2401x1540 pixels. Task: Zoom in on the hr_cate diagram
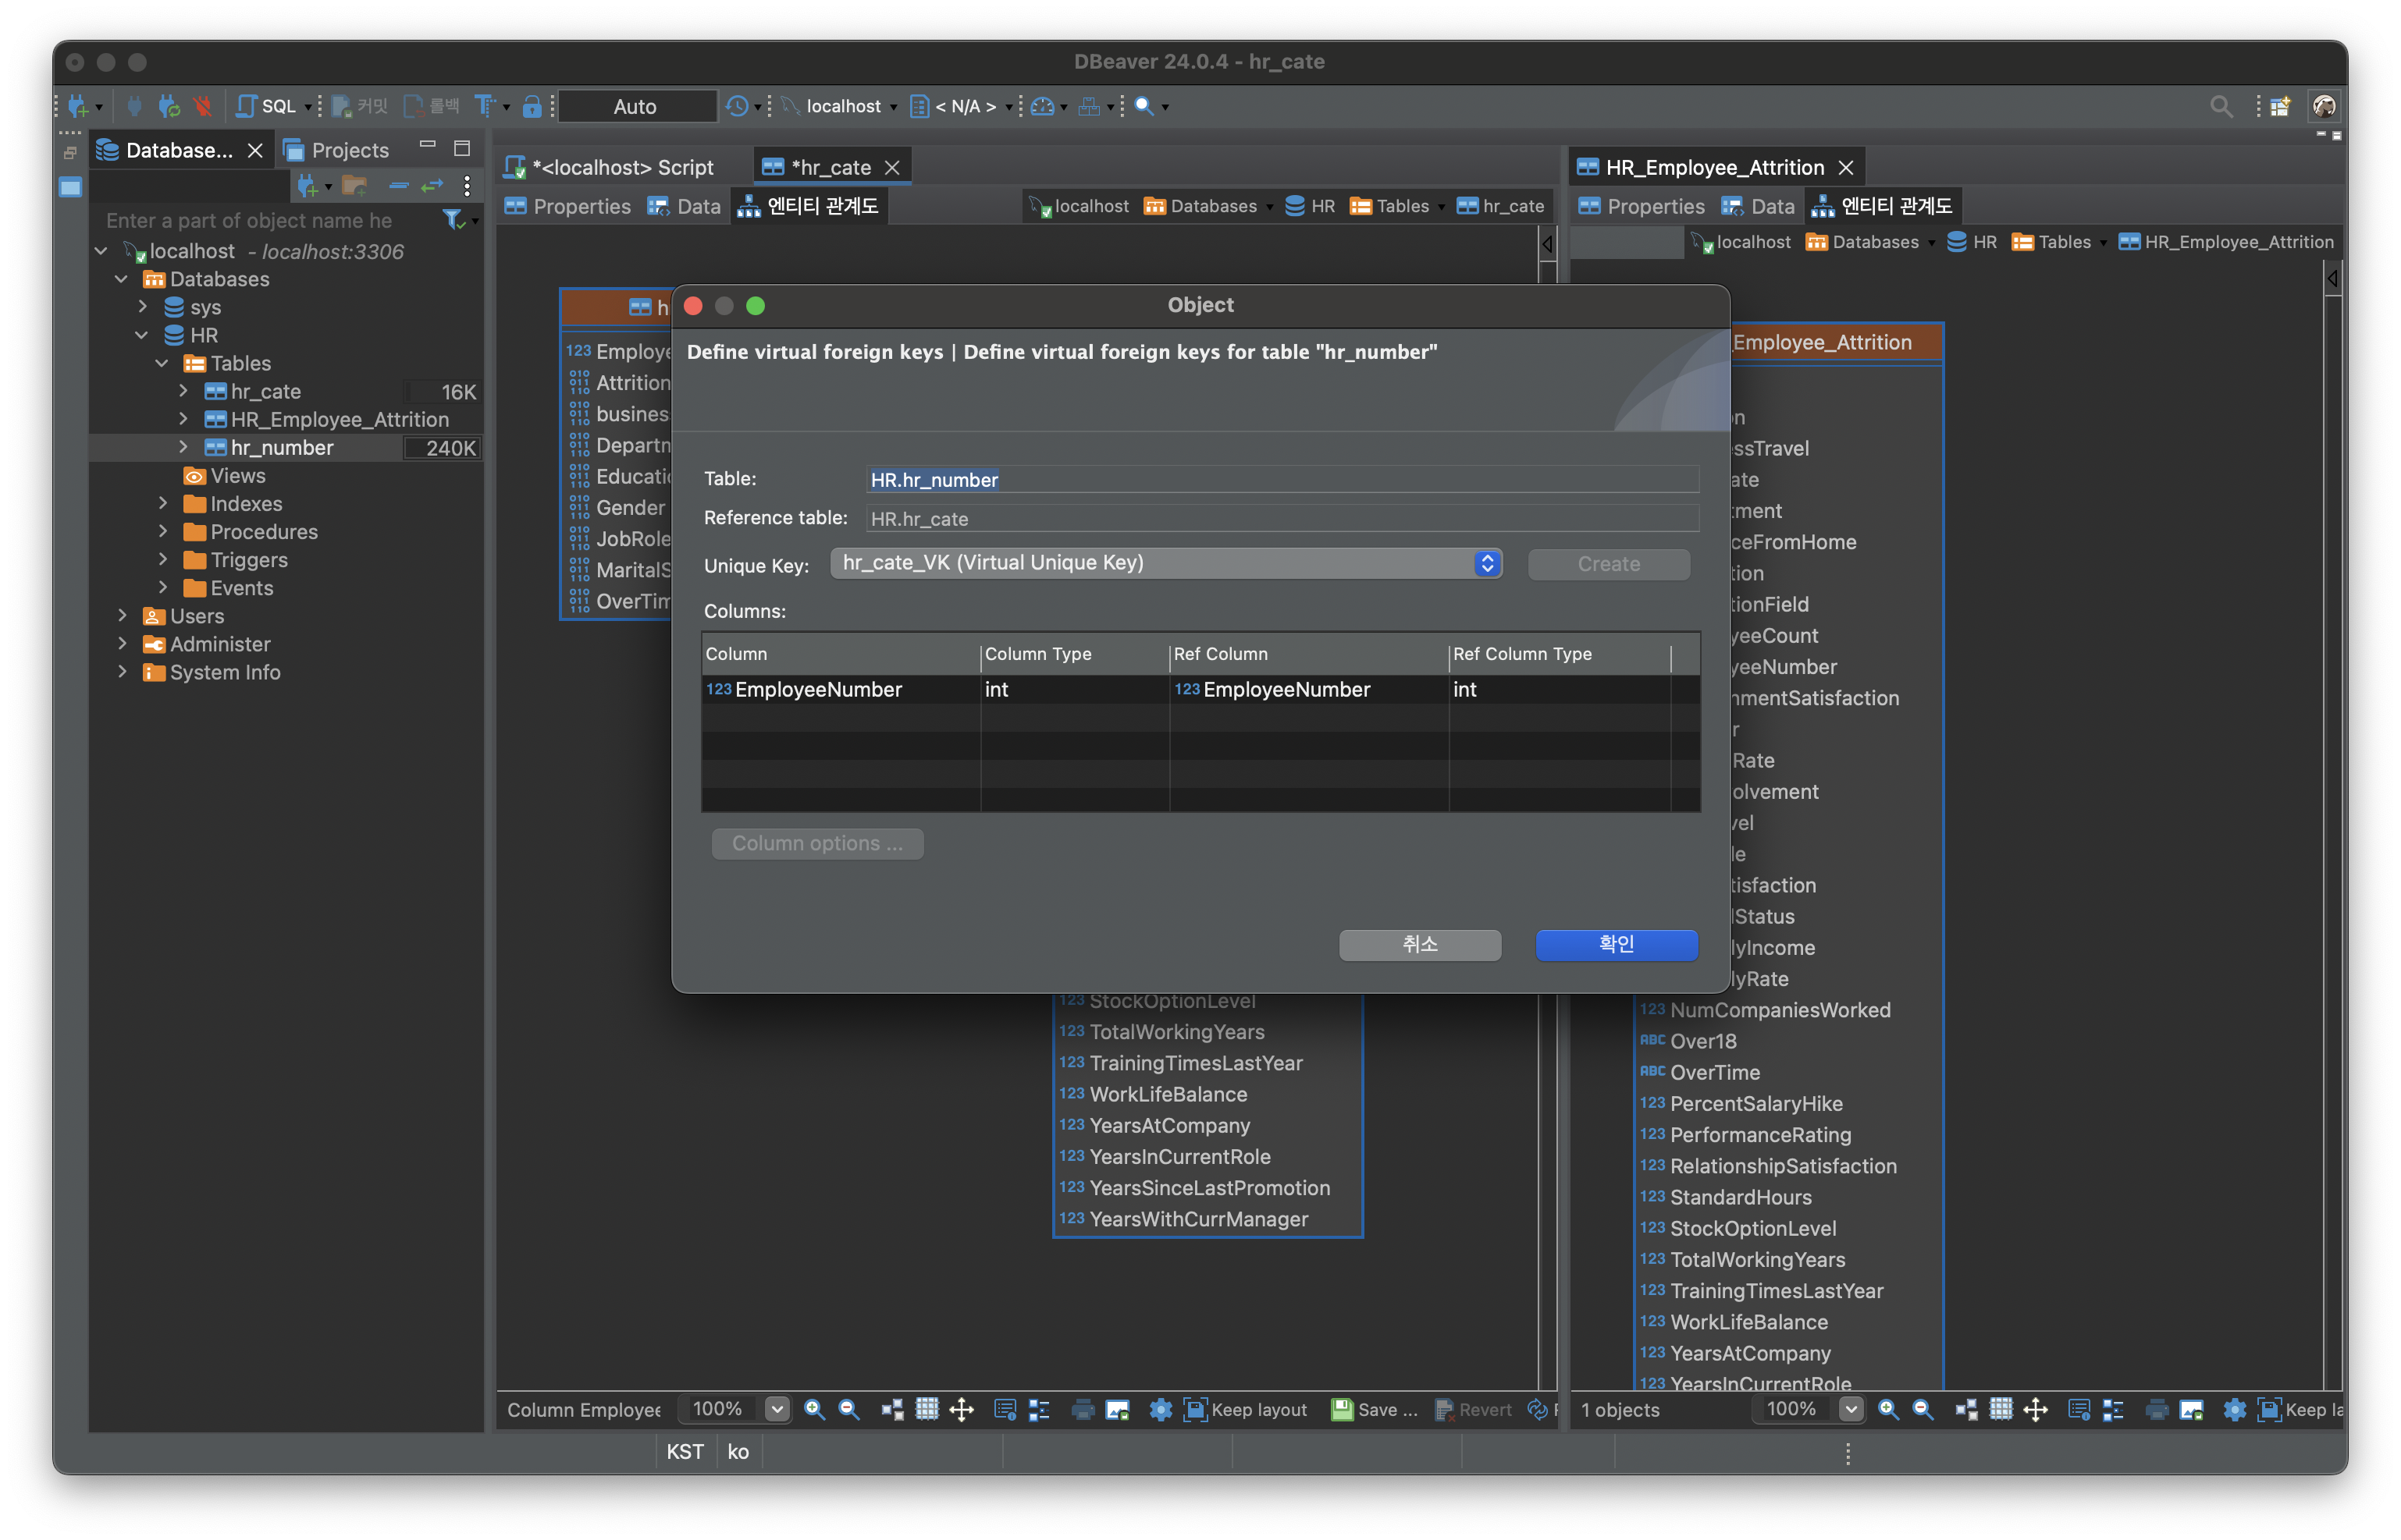click(x=814, y=1409)
